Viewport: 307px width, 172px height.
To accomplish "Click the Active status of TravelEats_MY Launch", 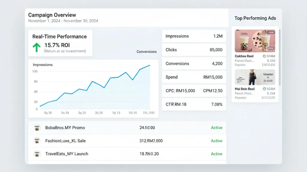I will 216,154.
